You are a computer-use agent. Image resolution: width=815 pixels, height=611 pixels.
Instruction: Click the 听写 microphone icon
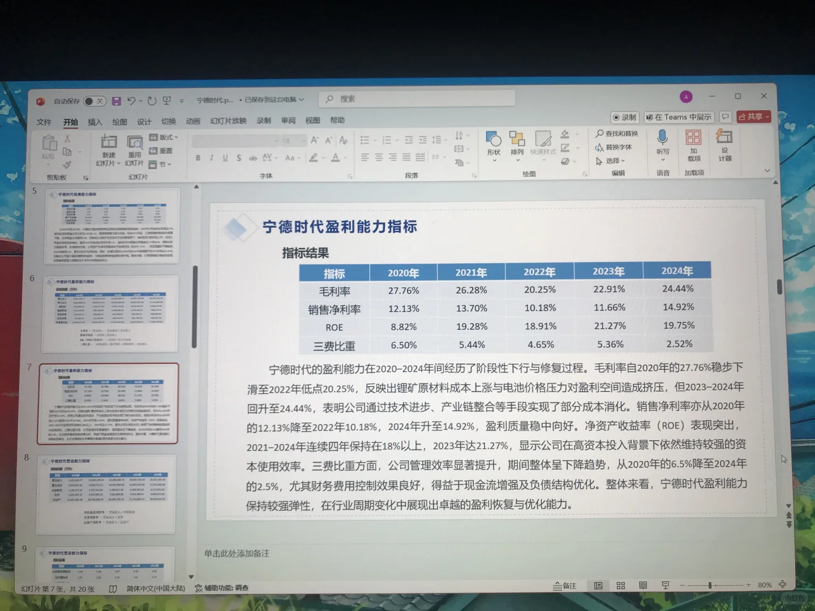point(662,137)
